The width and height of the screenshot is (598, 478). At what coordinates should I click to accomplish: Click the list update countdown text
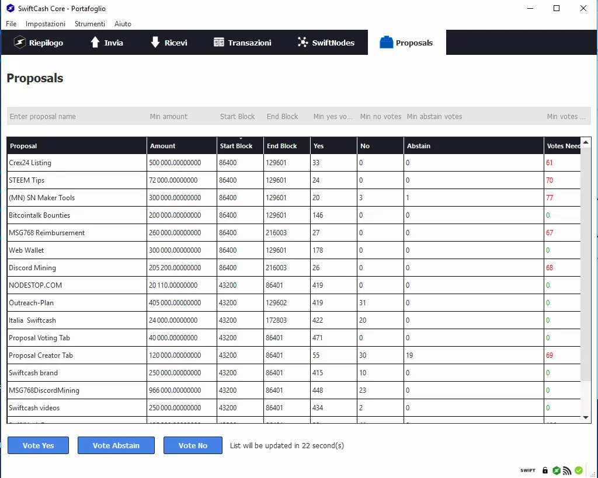coord(287,445)
